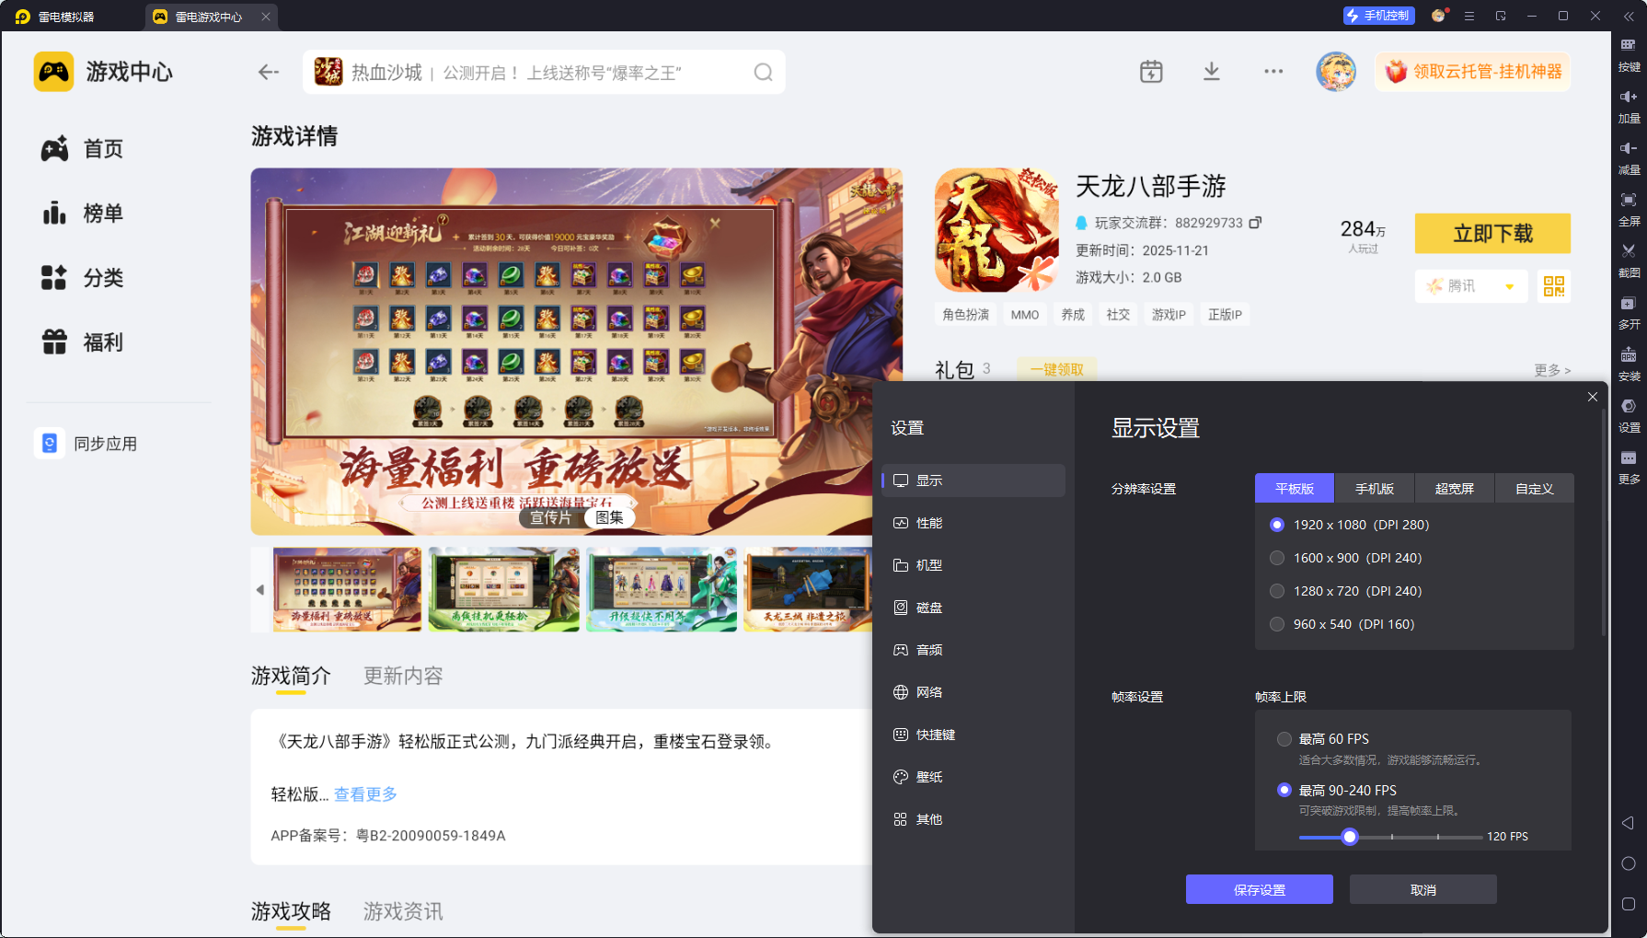Click the APK install (安装) icon
Image resolution: width=1647 pixels, height=938 pixels.
click(x=1628, y=365)
